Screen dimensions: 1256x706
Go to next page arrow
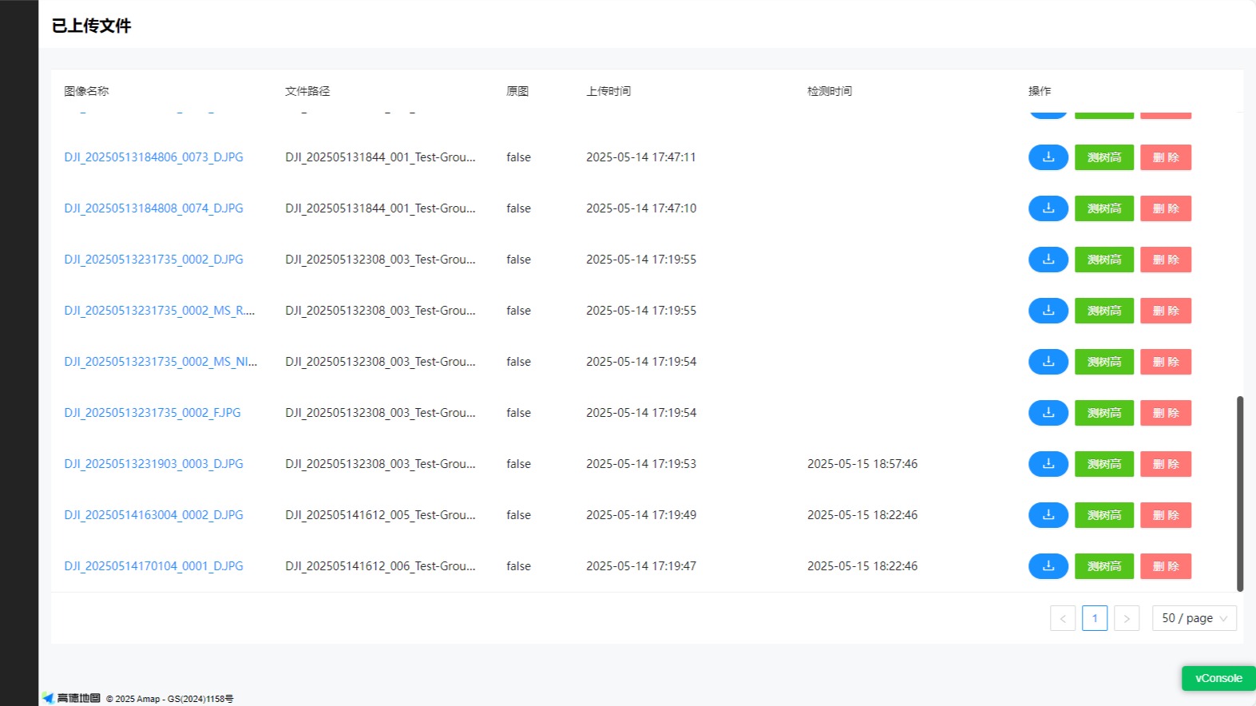[x=1127, y=618]
